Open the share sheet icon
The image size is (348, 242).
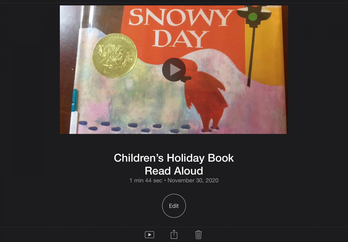click(174, 234)
